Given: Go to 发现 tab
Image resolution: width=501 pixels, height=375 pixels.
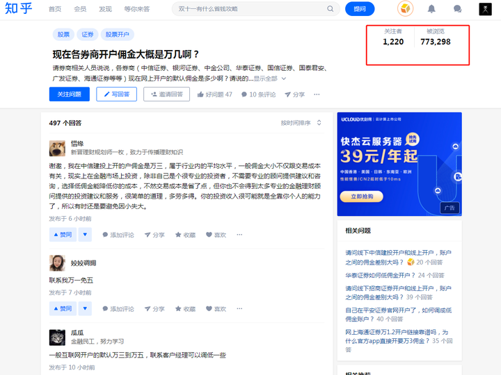Looking at the screenshot, I should pos(105,9).
